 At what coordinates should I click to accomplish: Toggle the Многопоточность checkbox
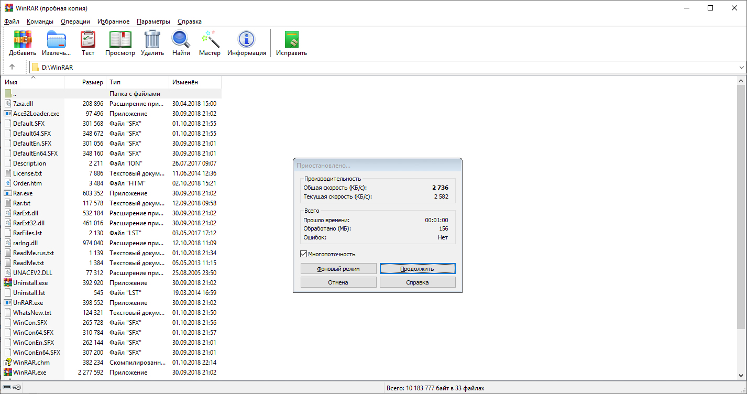tap(304, 254)
